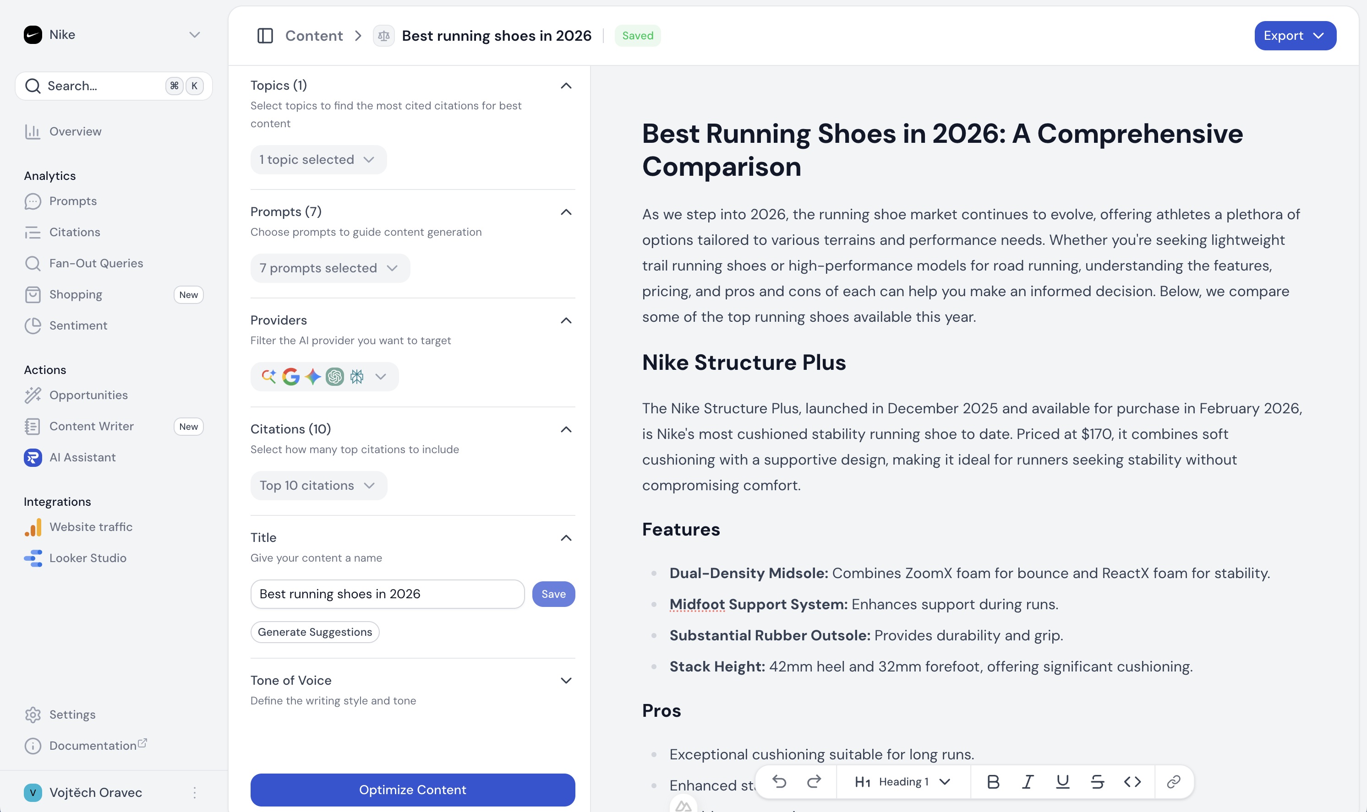Expand the Tone of Voice section
Image resolution: width=1367 pixels, height=812 pixels.
[x=566, y=680]
